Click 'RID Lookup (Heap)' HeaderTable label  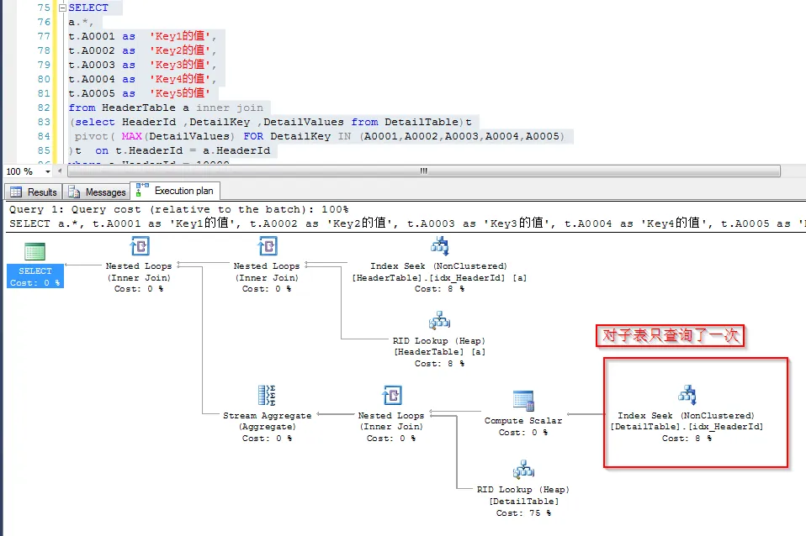pyautogui.click(x=439, y=341)
